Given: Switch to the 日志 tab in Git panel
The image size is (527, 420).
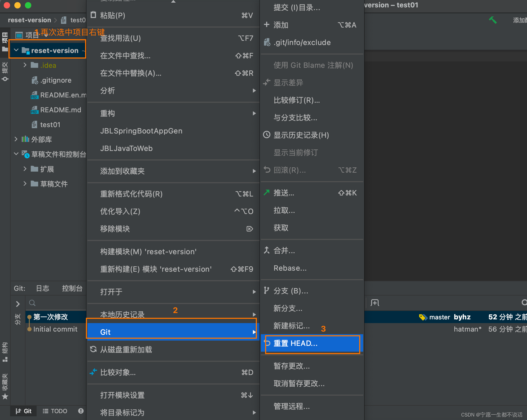Looking at the screenshot, I should [x=42, y=288].
